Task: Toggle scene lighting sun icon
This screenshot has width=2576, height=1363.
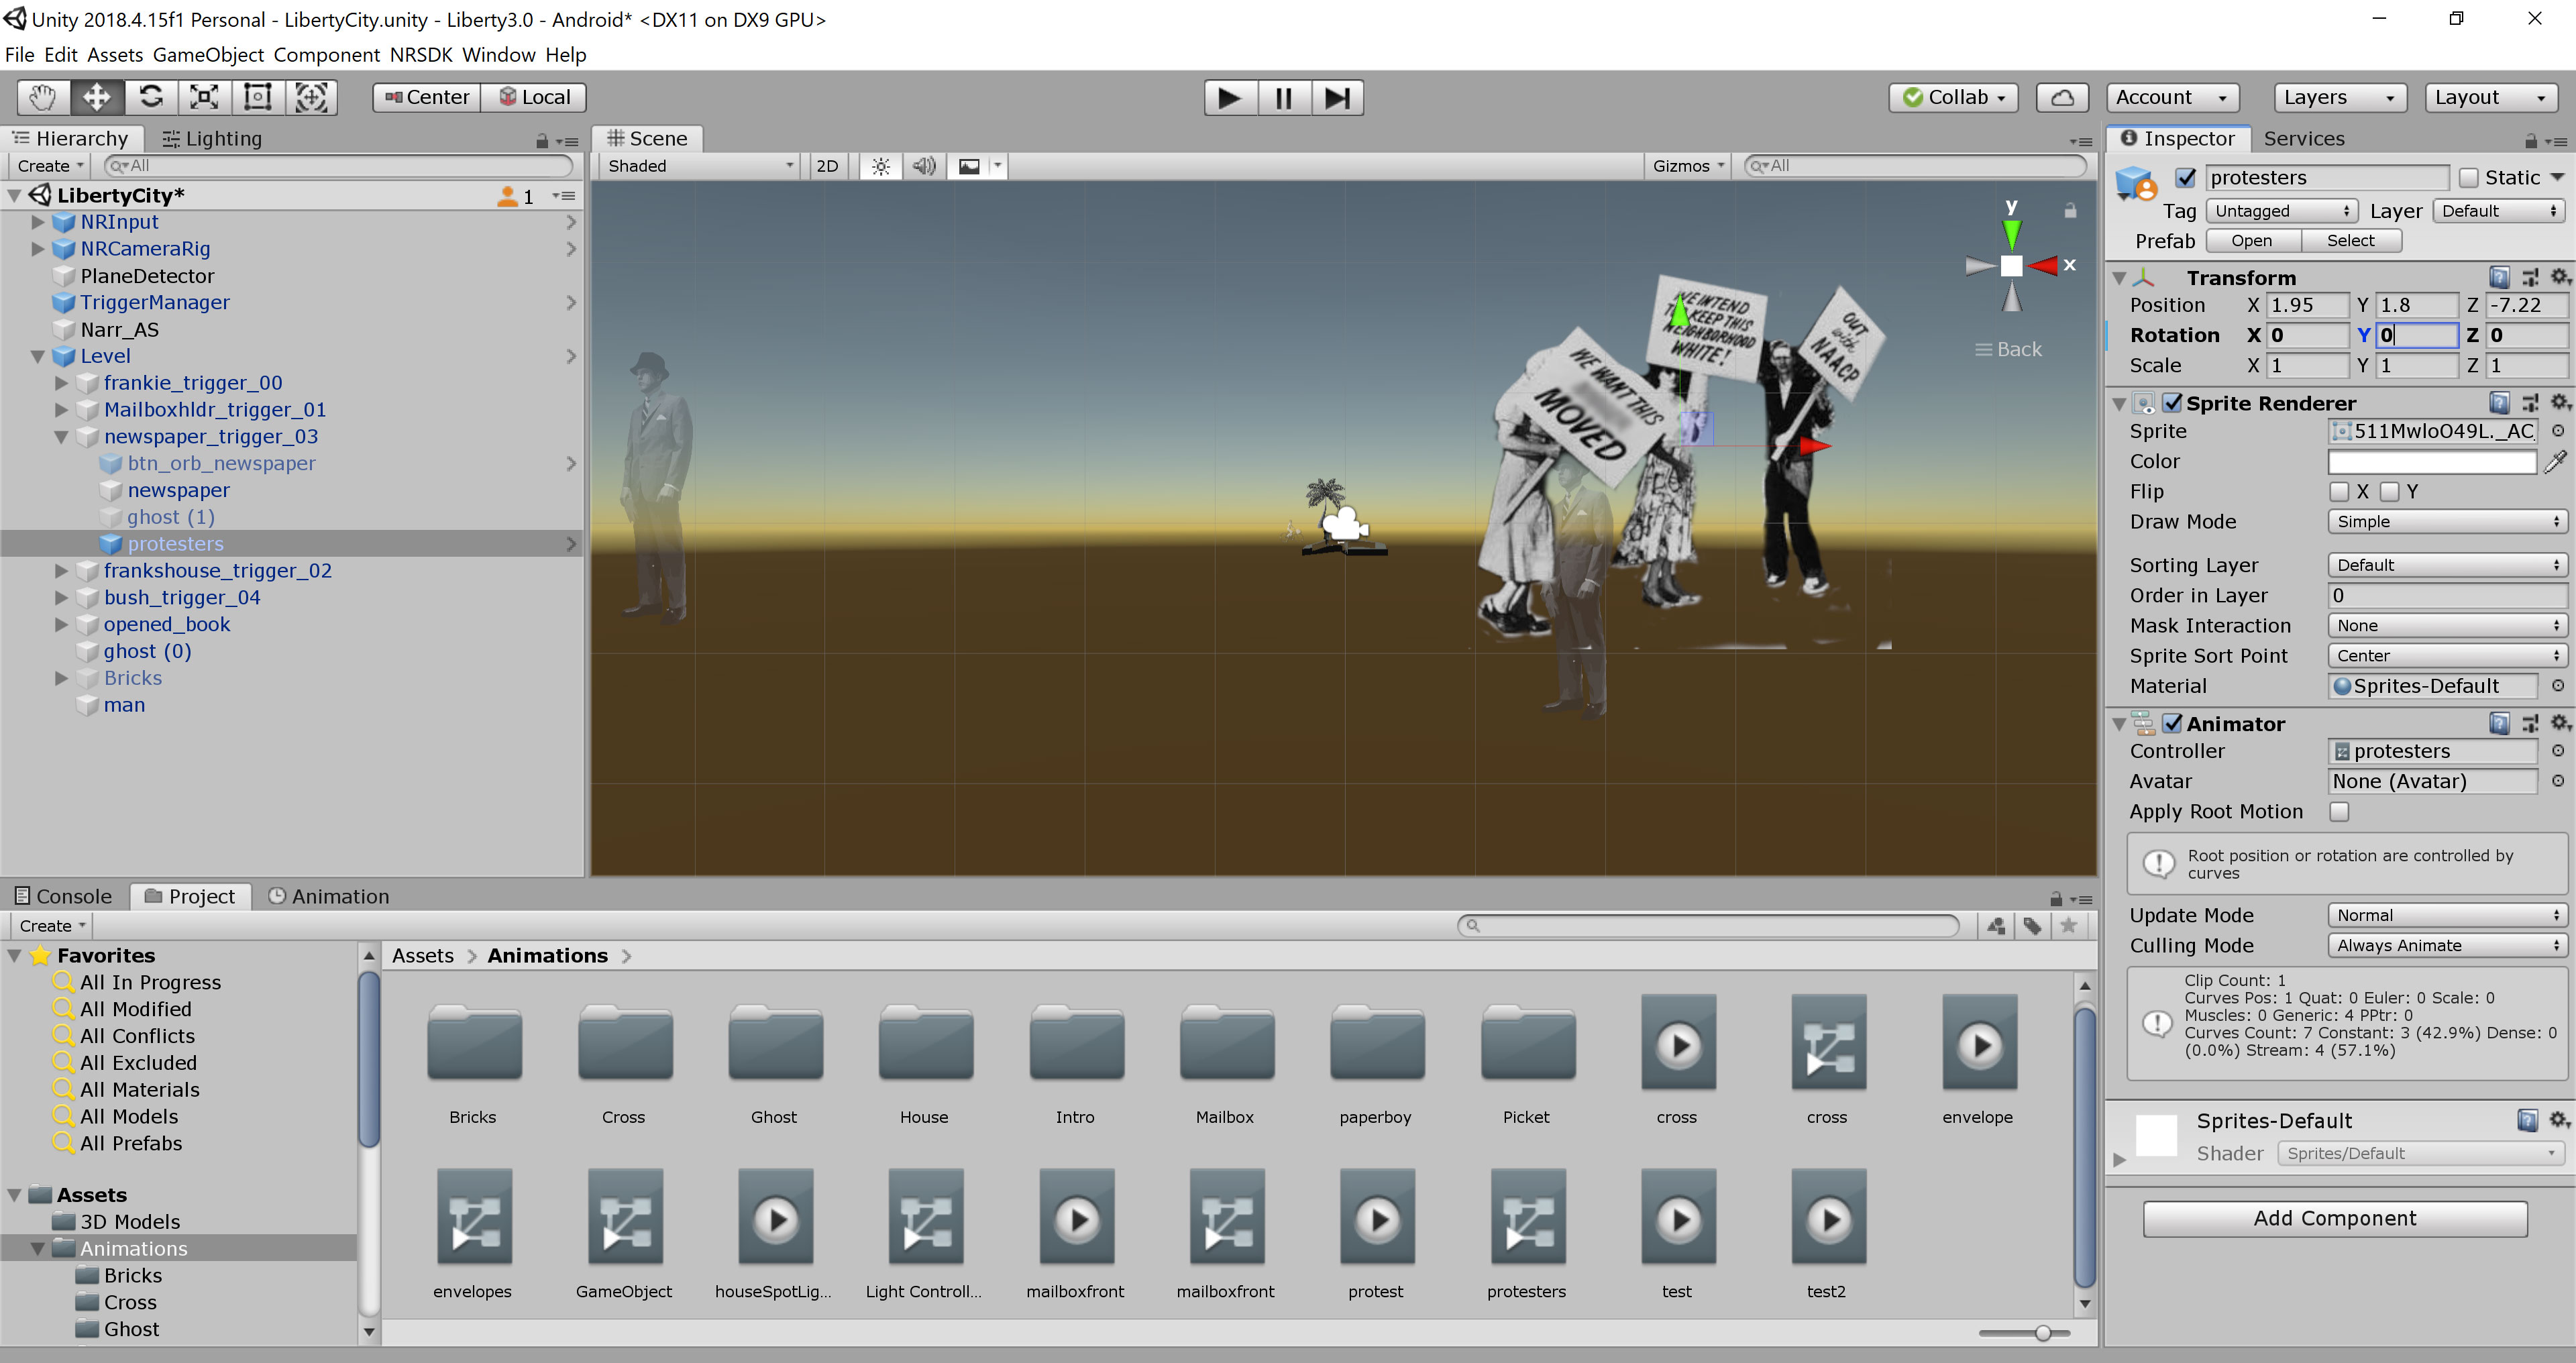Action: 880,166
